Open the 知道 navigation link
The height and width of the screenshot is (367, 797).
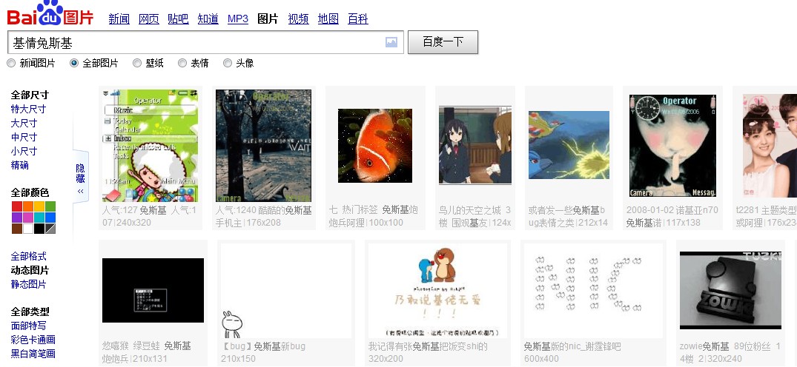(x=208, y=19)
